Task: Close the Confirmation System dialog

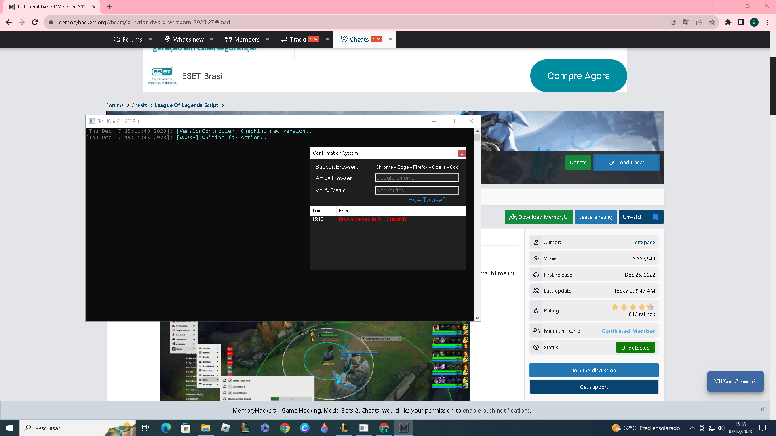Action: point(462,153)
